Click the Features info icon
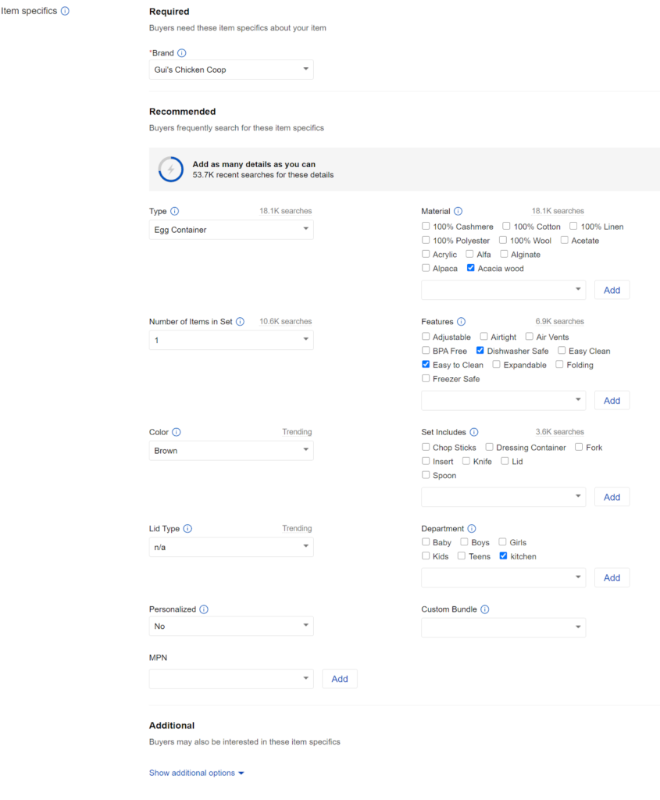 (461, 322)
